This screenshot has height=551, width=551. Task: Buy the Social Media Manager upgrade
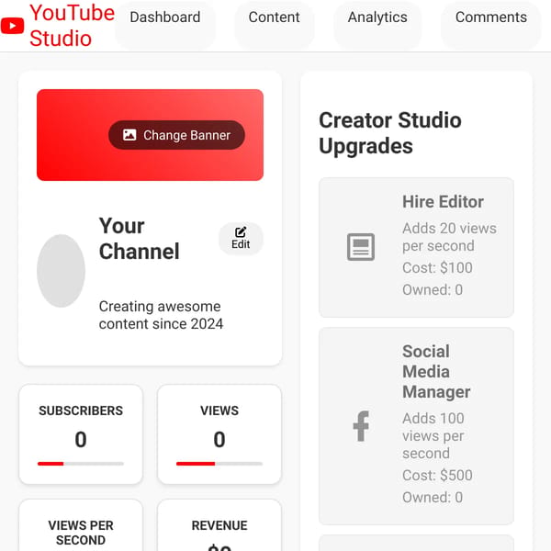(416, 426)
